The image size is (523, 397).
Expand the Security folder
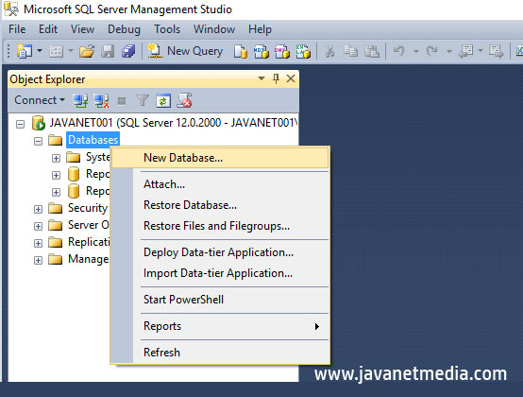[39, 209]
